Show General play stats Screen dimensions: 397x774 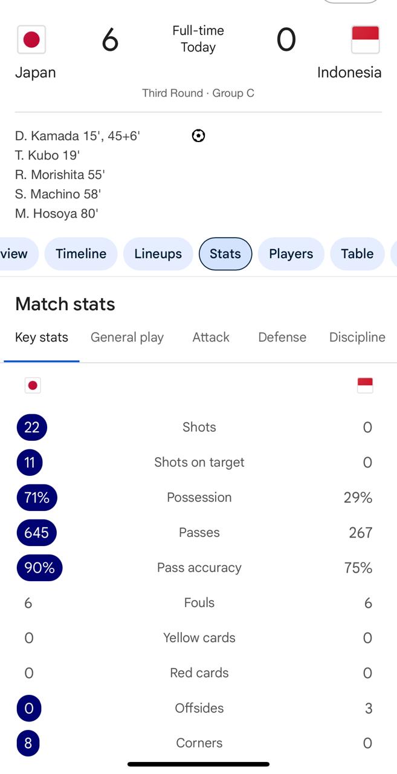tap(127, 337)
